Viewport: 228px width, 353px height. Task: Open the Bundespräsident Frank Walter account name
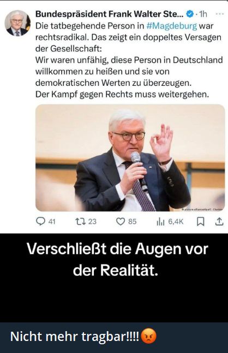[x=110, y=14]
